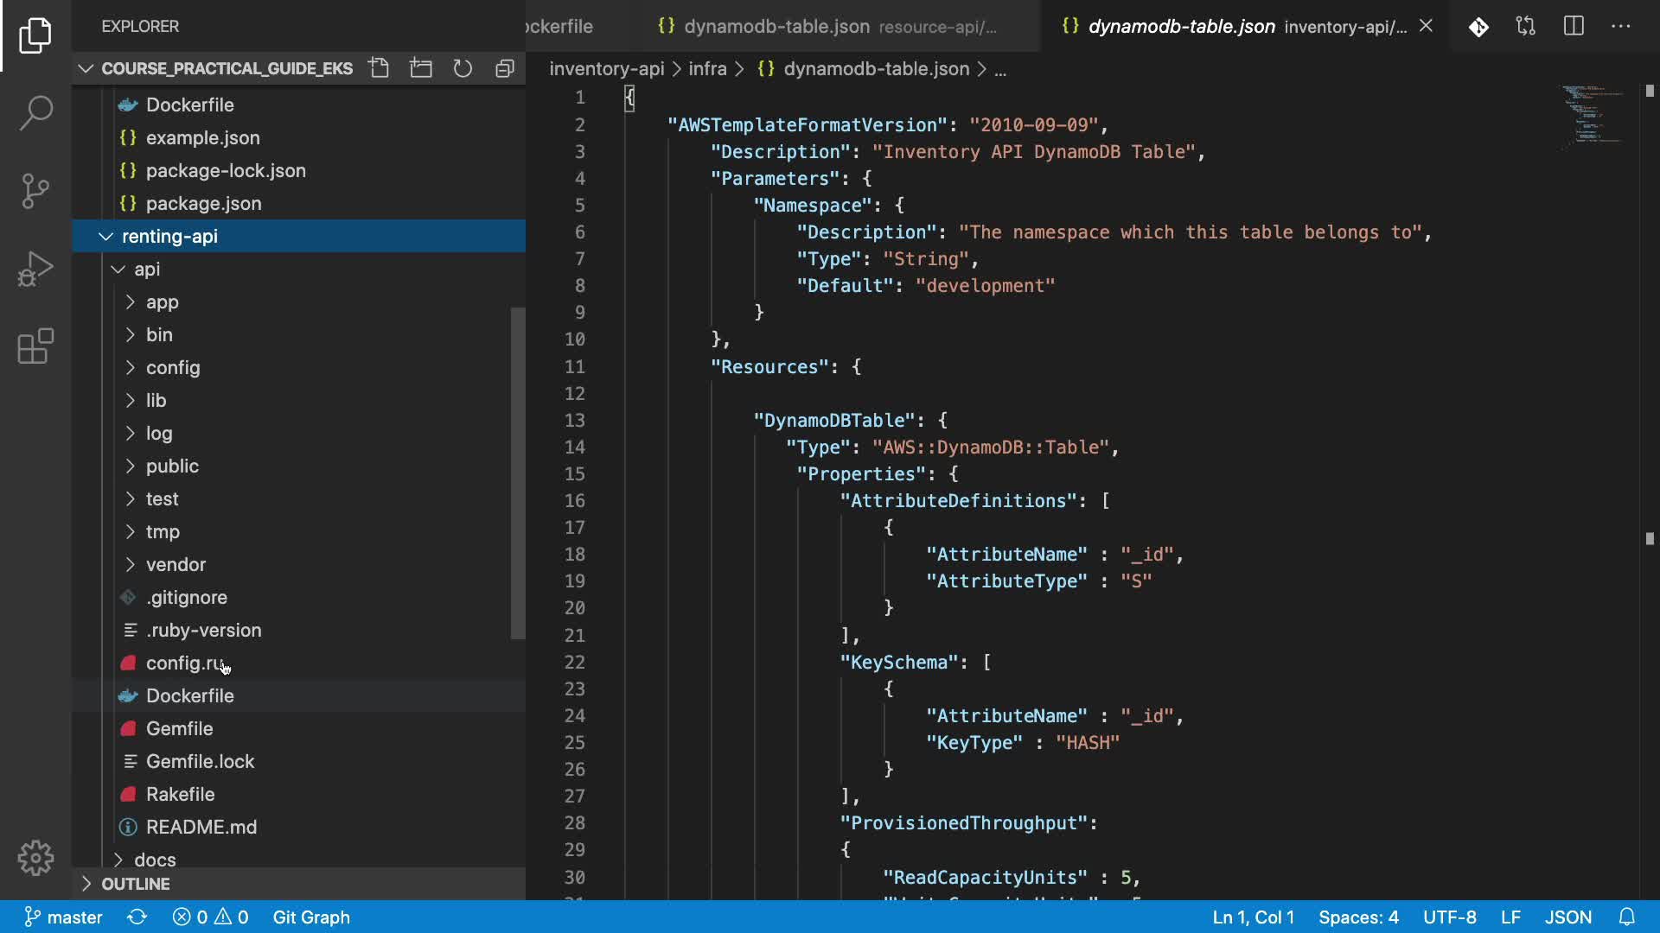This screenshot has width=1660, height=933.
Task: Open the Search view in activity bar
Action: [35, 113]
